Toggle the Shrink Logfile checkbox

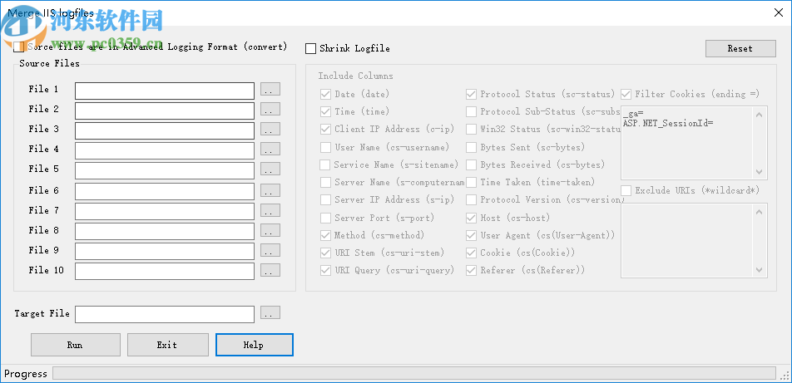point(310,48)
